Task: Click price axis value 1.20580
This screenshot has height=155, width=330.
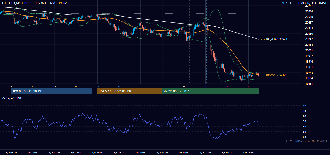Action: tap(308, 17)
